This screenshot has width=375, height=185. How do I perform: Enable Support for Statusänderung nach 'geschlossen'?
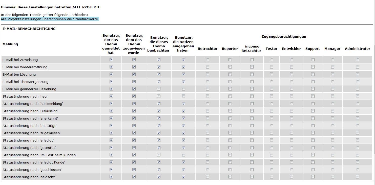point(313,170)
